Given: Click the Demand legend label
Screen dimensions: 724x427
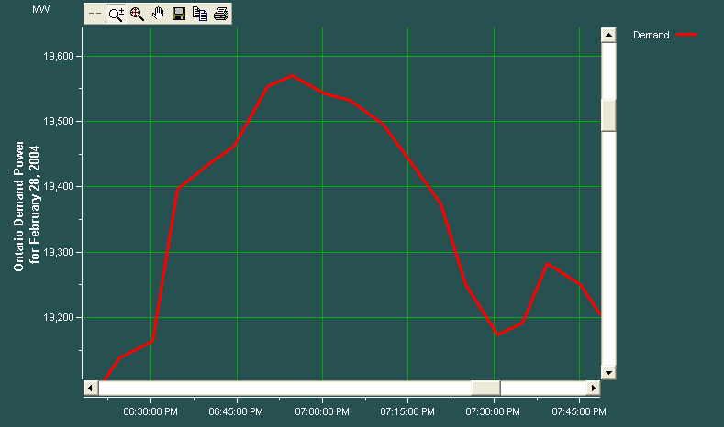Looking at the screenshot, I should click(651, 35).
